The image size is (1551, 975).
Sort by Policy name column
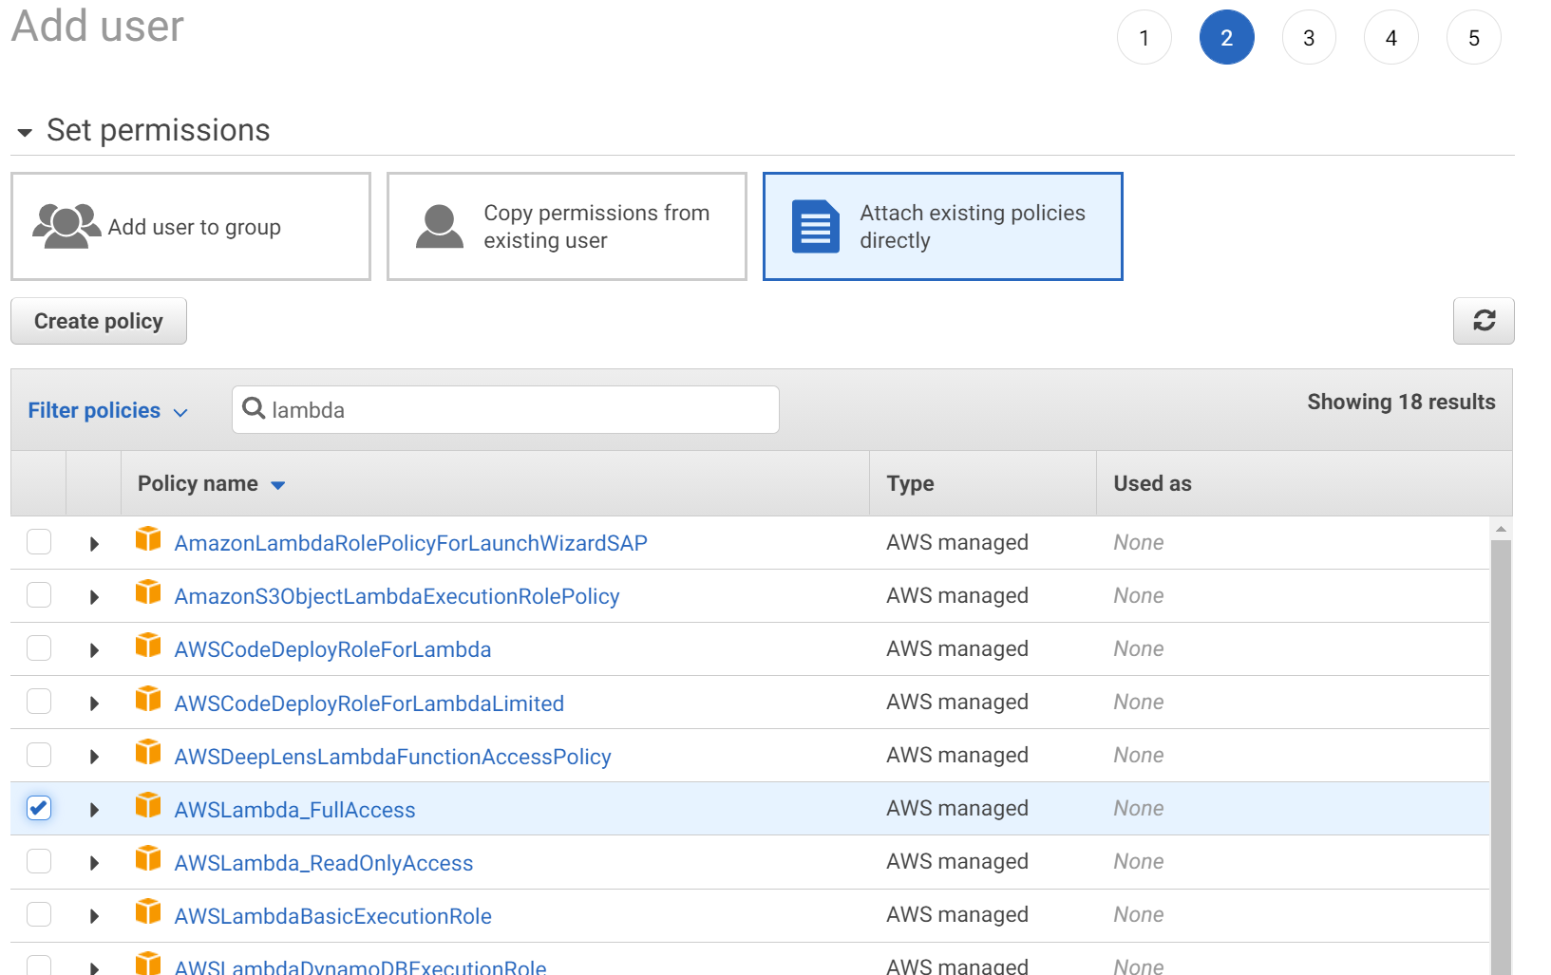[x=211, y=483]
